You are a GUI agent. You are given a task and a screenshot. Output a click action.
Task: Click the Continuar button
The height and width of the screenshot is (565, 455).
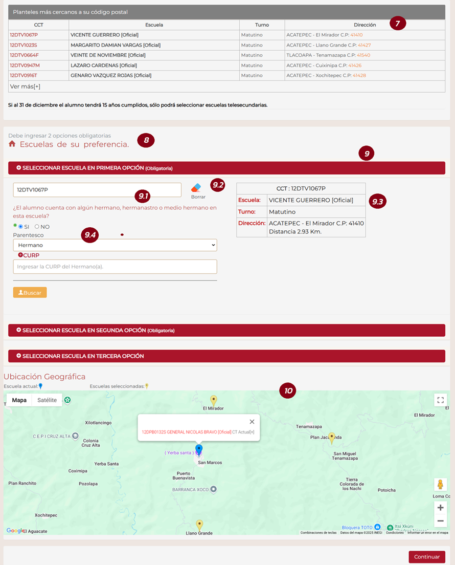pyautogui.click(x=426, y=557)
